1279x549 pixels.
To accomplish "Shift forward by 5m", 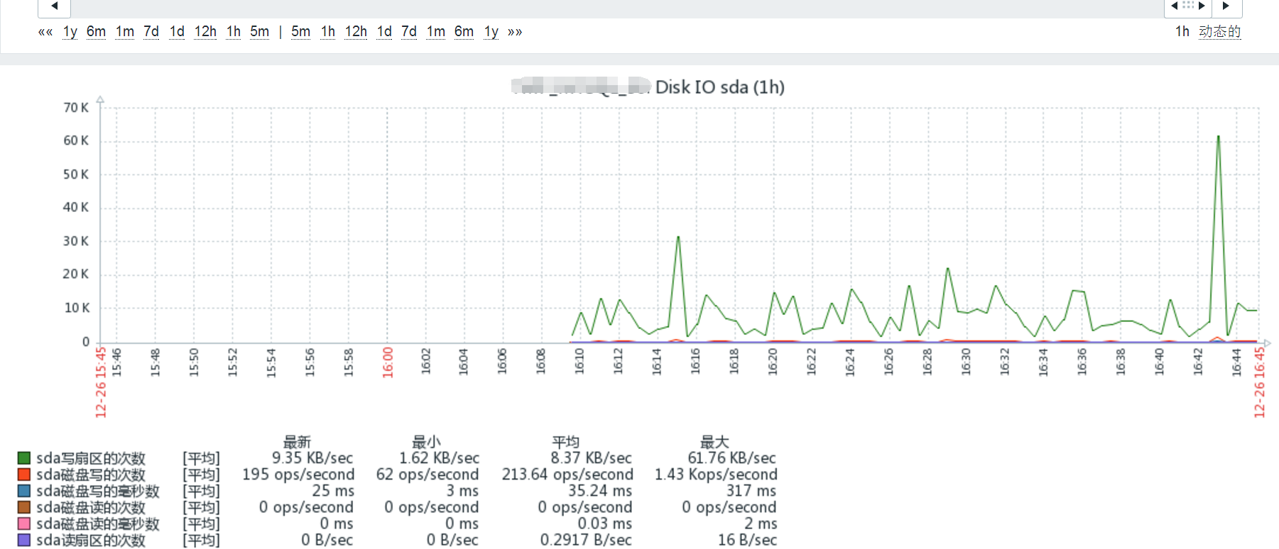I will (x=301, y=32).
